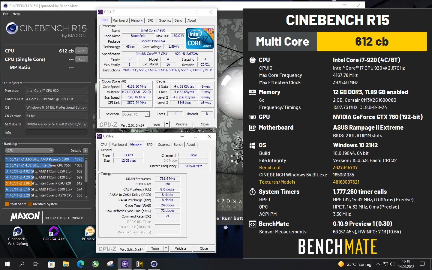Click Validate in upper CPU-Z window
The image size is (432, 270).
(181, 124)
